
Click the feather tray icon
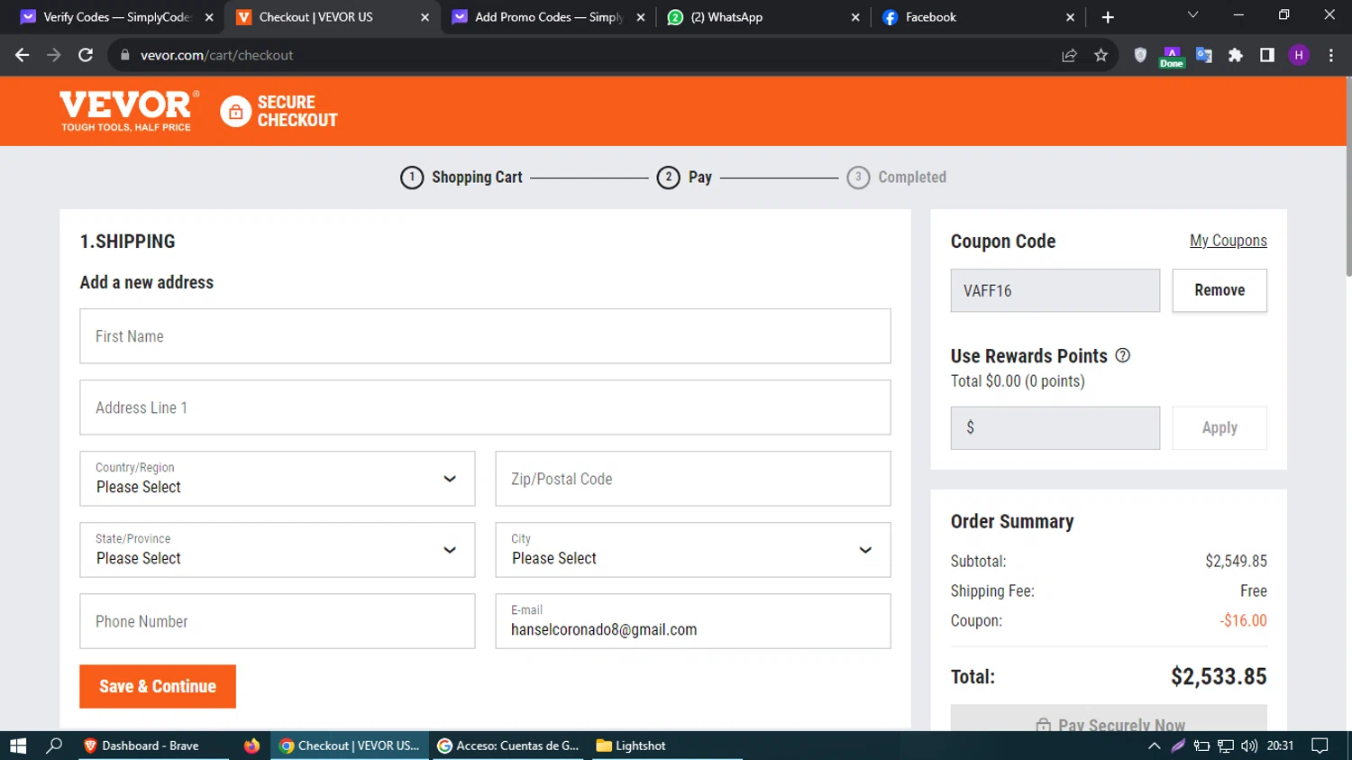pos(1177,746)
